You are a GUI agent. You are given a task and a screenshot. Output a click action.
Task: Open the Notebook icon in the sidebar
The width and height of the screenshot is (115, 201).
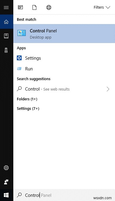coord(6,36)
